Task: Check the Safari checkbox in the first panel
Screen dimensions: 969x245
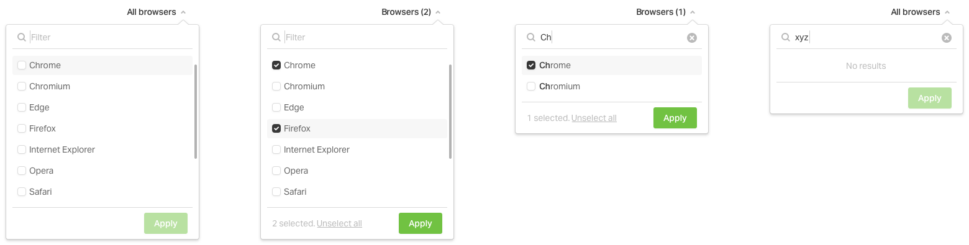Action: click(x=22, y=192)
